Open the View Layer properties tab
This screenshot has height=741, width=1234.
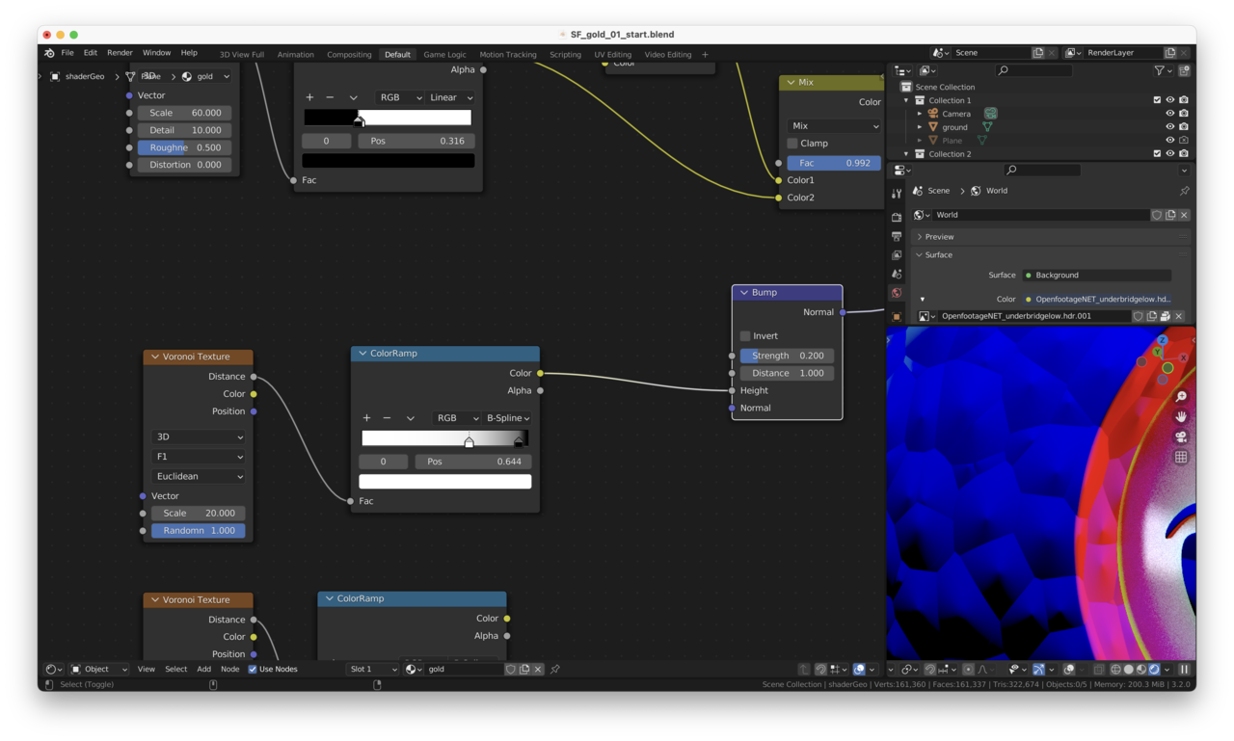(897, 255)
